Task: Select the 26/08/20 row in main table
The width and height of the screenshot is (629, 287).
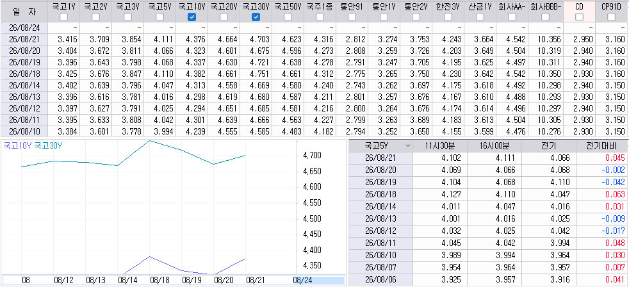Action: pos(314,51)
